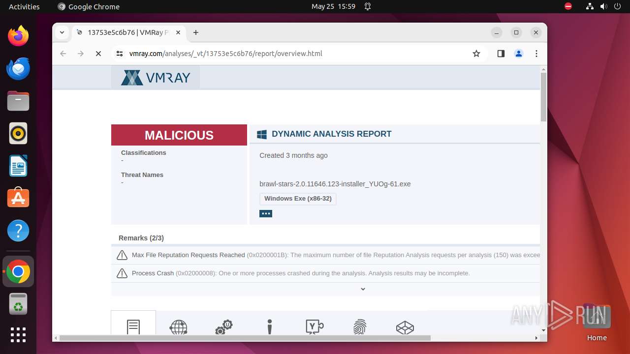Open the Behavior gears tab icon
The height and width of the screenshot is (354, 630).
click(224, 327)
